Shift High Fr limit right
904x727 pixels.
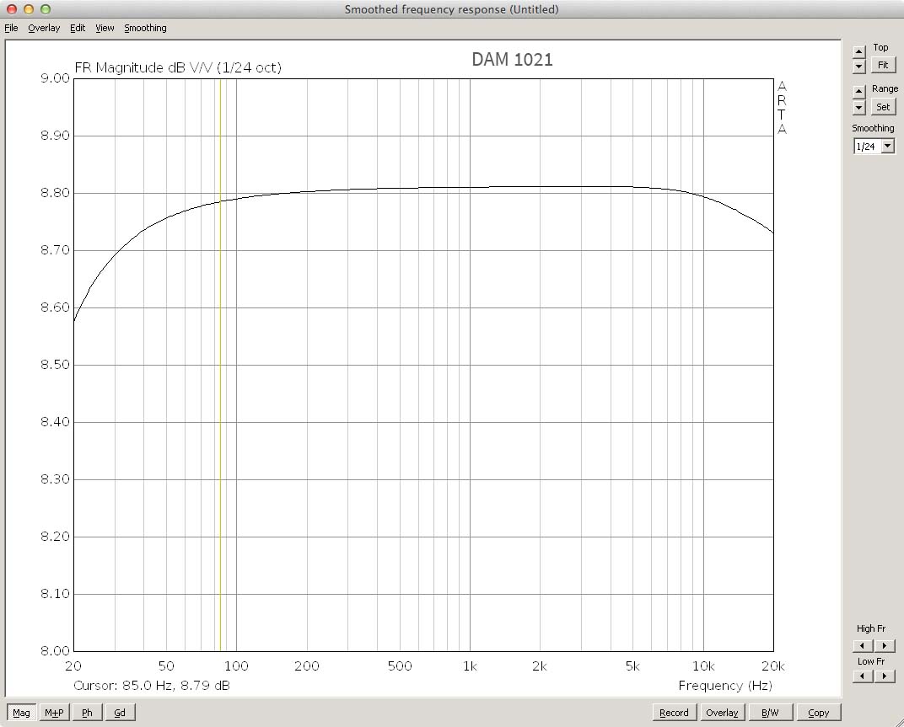[x=885, y=646]
